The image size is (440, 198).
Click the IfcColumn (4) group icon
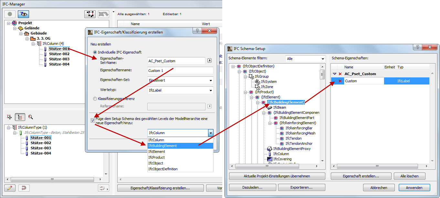[x=39, y=44]
